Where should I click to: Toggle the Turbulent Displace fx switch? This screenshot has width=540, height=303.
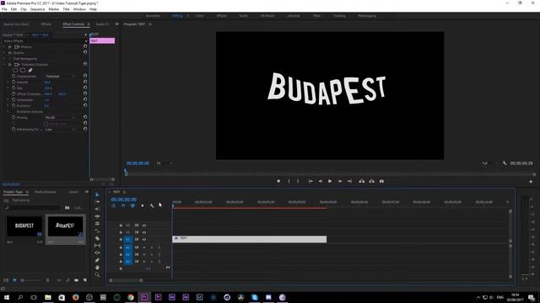(10, 64)
